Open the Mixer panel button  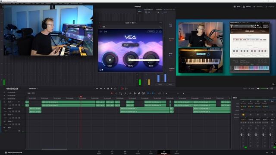237,6
